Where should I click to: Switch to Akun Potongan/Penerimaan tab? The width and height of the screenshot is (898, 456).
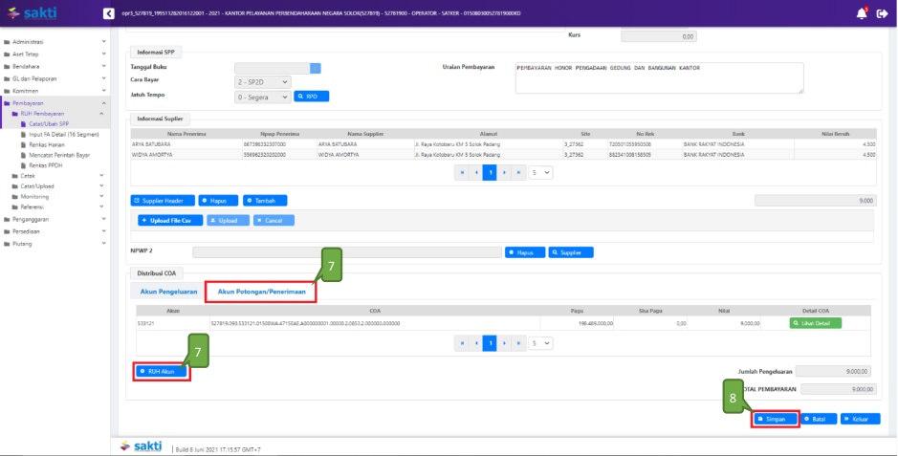[261, 292]
